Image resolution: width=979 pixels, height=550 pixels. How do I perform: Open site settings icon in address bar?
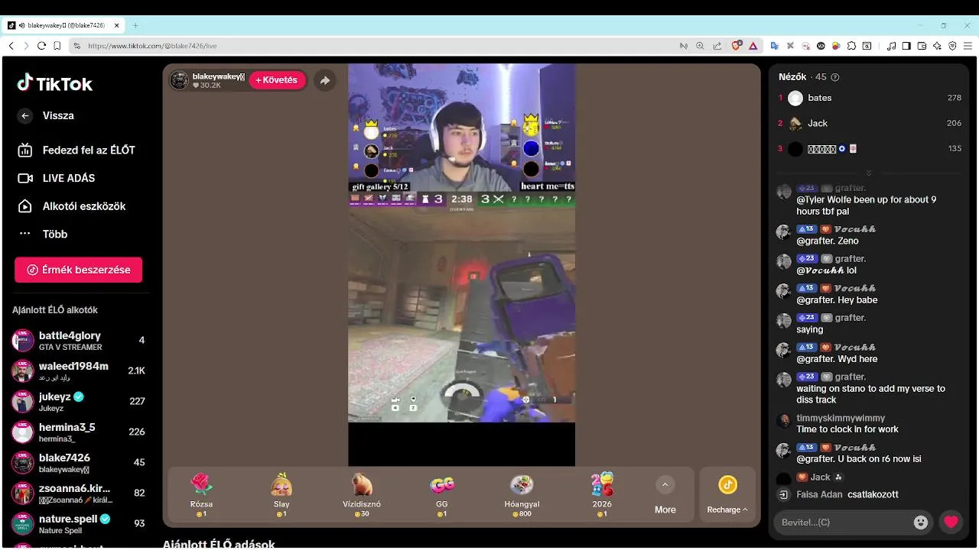click(x=76, y=46)
